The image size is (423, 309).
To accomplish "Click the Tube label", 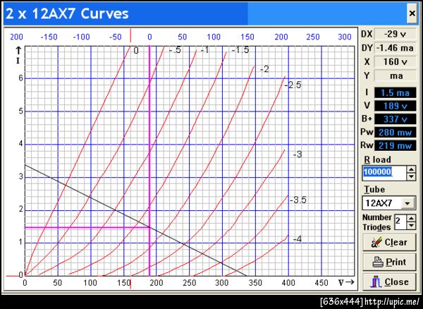I will 374,190.
